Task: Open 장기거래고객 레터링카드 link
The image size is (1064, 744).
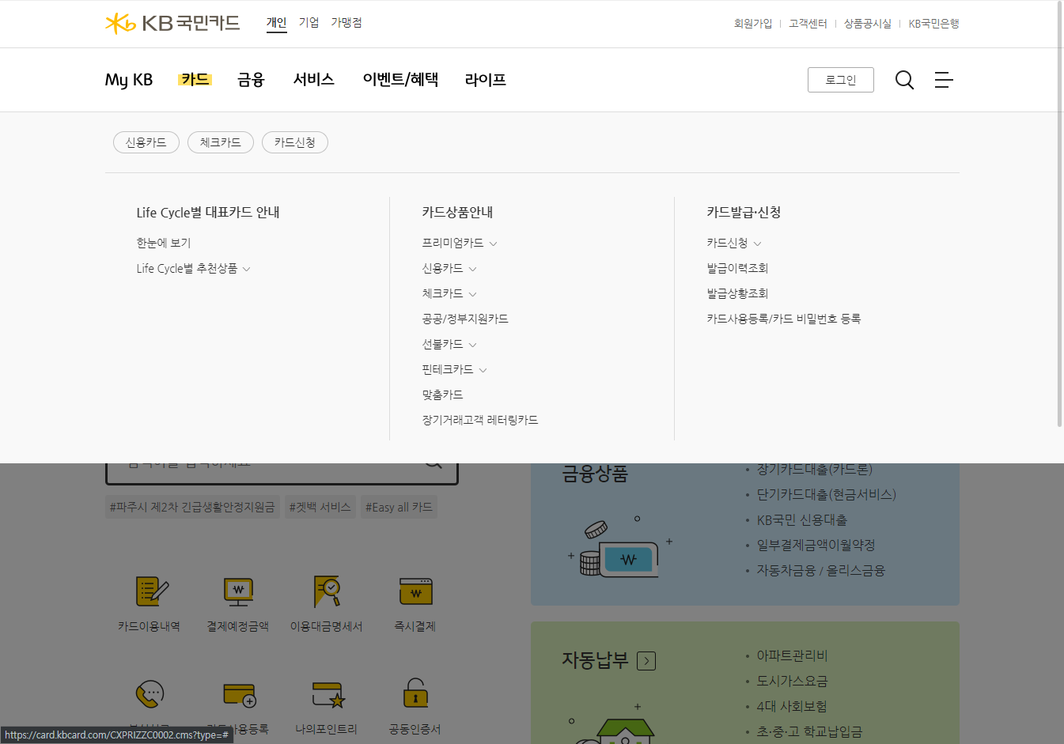Action: coord(480,420)
